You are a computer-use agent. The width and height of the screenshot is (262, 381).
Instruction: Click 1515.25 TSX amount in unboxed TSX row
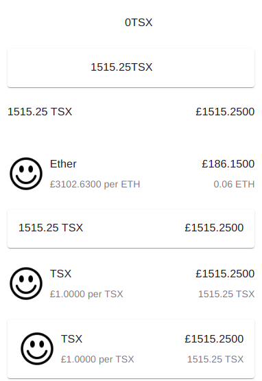coord(226,294)
